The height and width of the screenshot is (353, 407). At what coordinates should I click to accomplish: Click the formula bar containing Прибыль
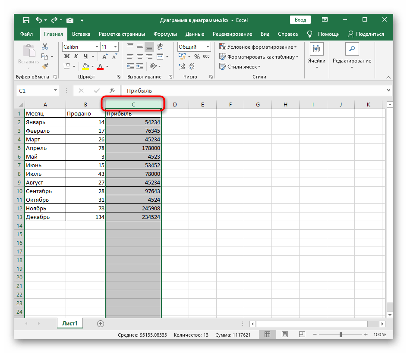point(254,91)
